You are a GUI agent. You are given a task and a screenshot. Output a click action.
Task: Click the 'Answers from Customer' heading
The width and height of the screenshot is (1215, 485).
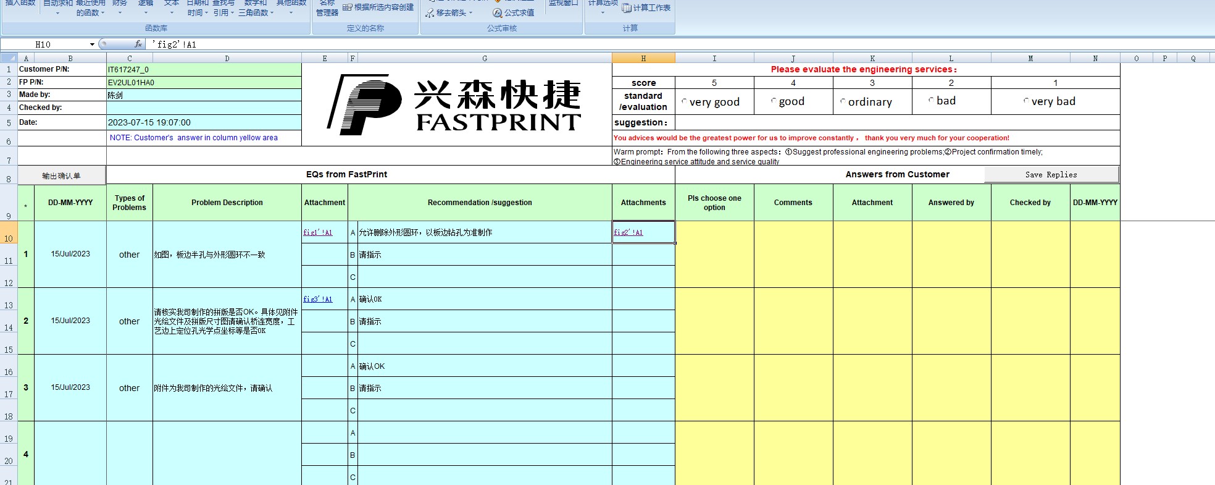coord(897,174)
